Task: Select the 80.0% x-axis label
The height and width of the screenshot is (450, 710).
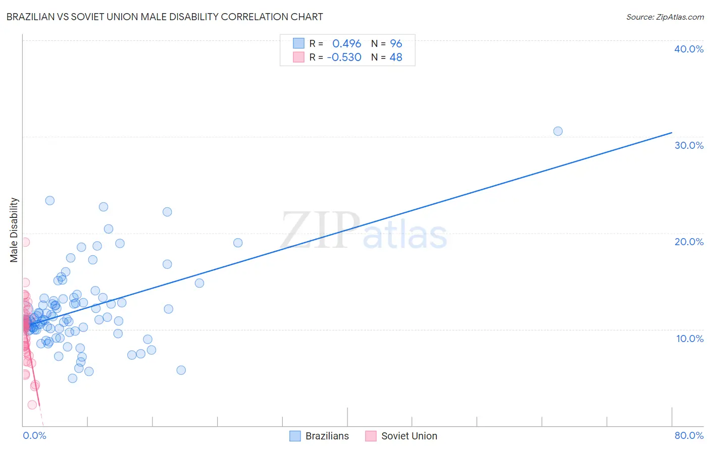Action: tap(689, 435)
